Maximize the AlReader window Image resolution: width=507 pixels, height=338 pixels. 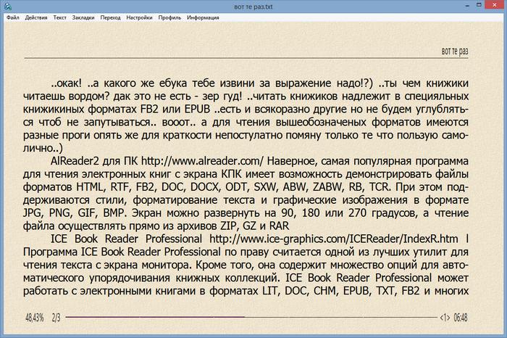click(479, 5)
